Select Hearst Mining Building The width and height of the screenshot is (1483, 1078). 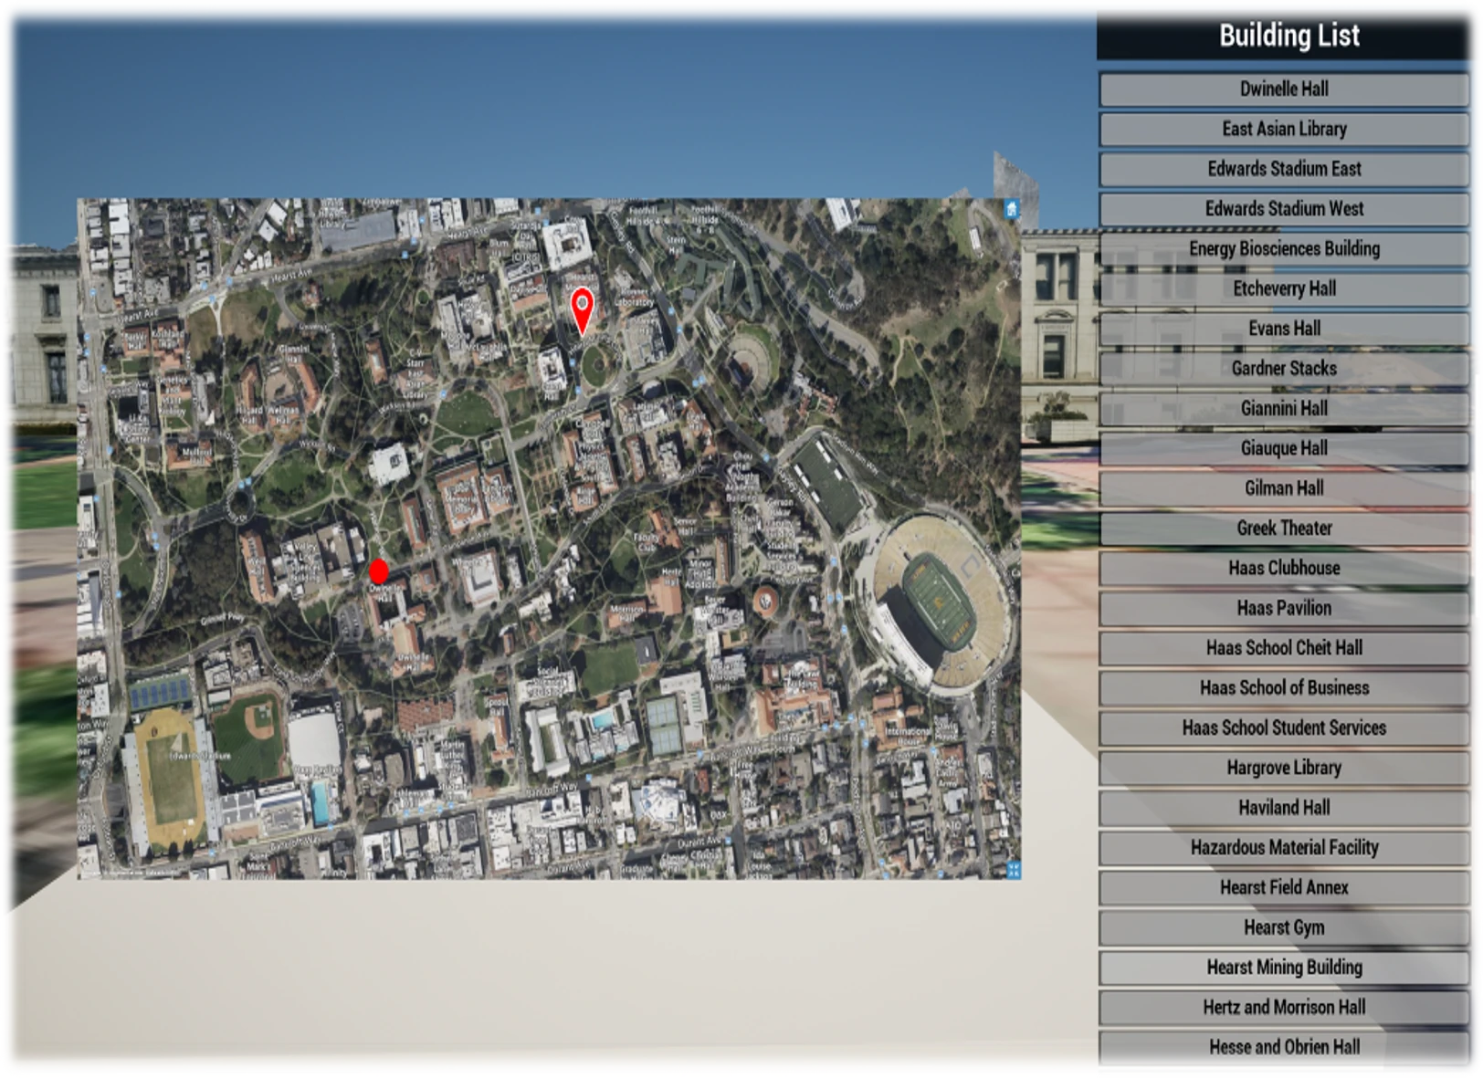click(1283, 968)
